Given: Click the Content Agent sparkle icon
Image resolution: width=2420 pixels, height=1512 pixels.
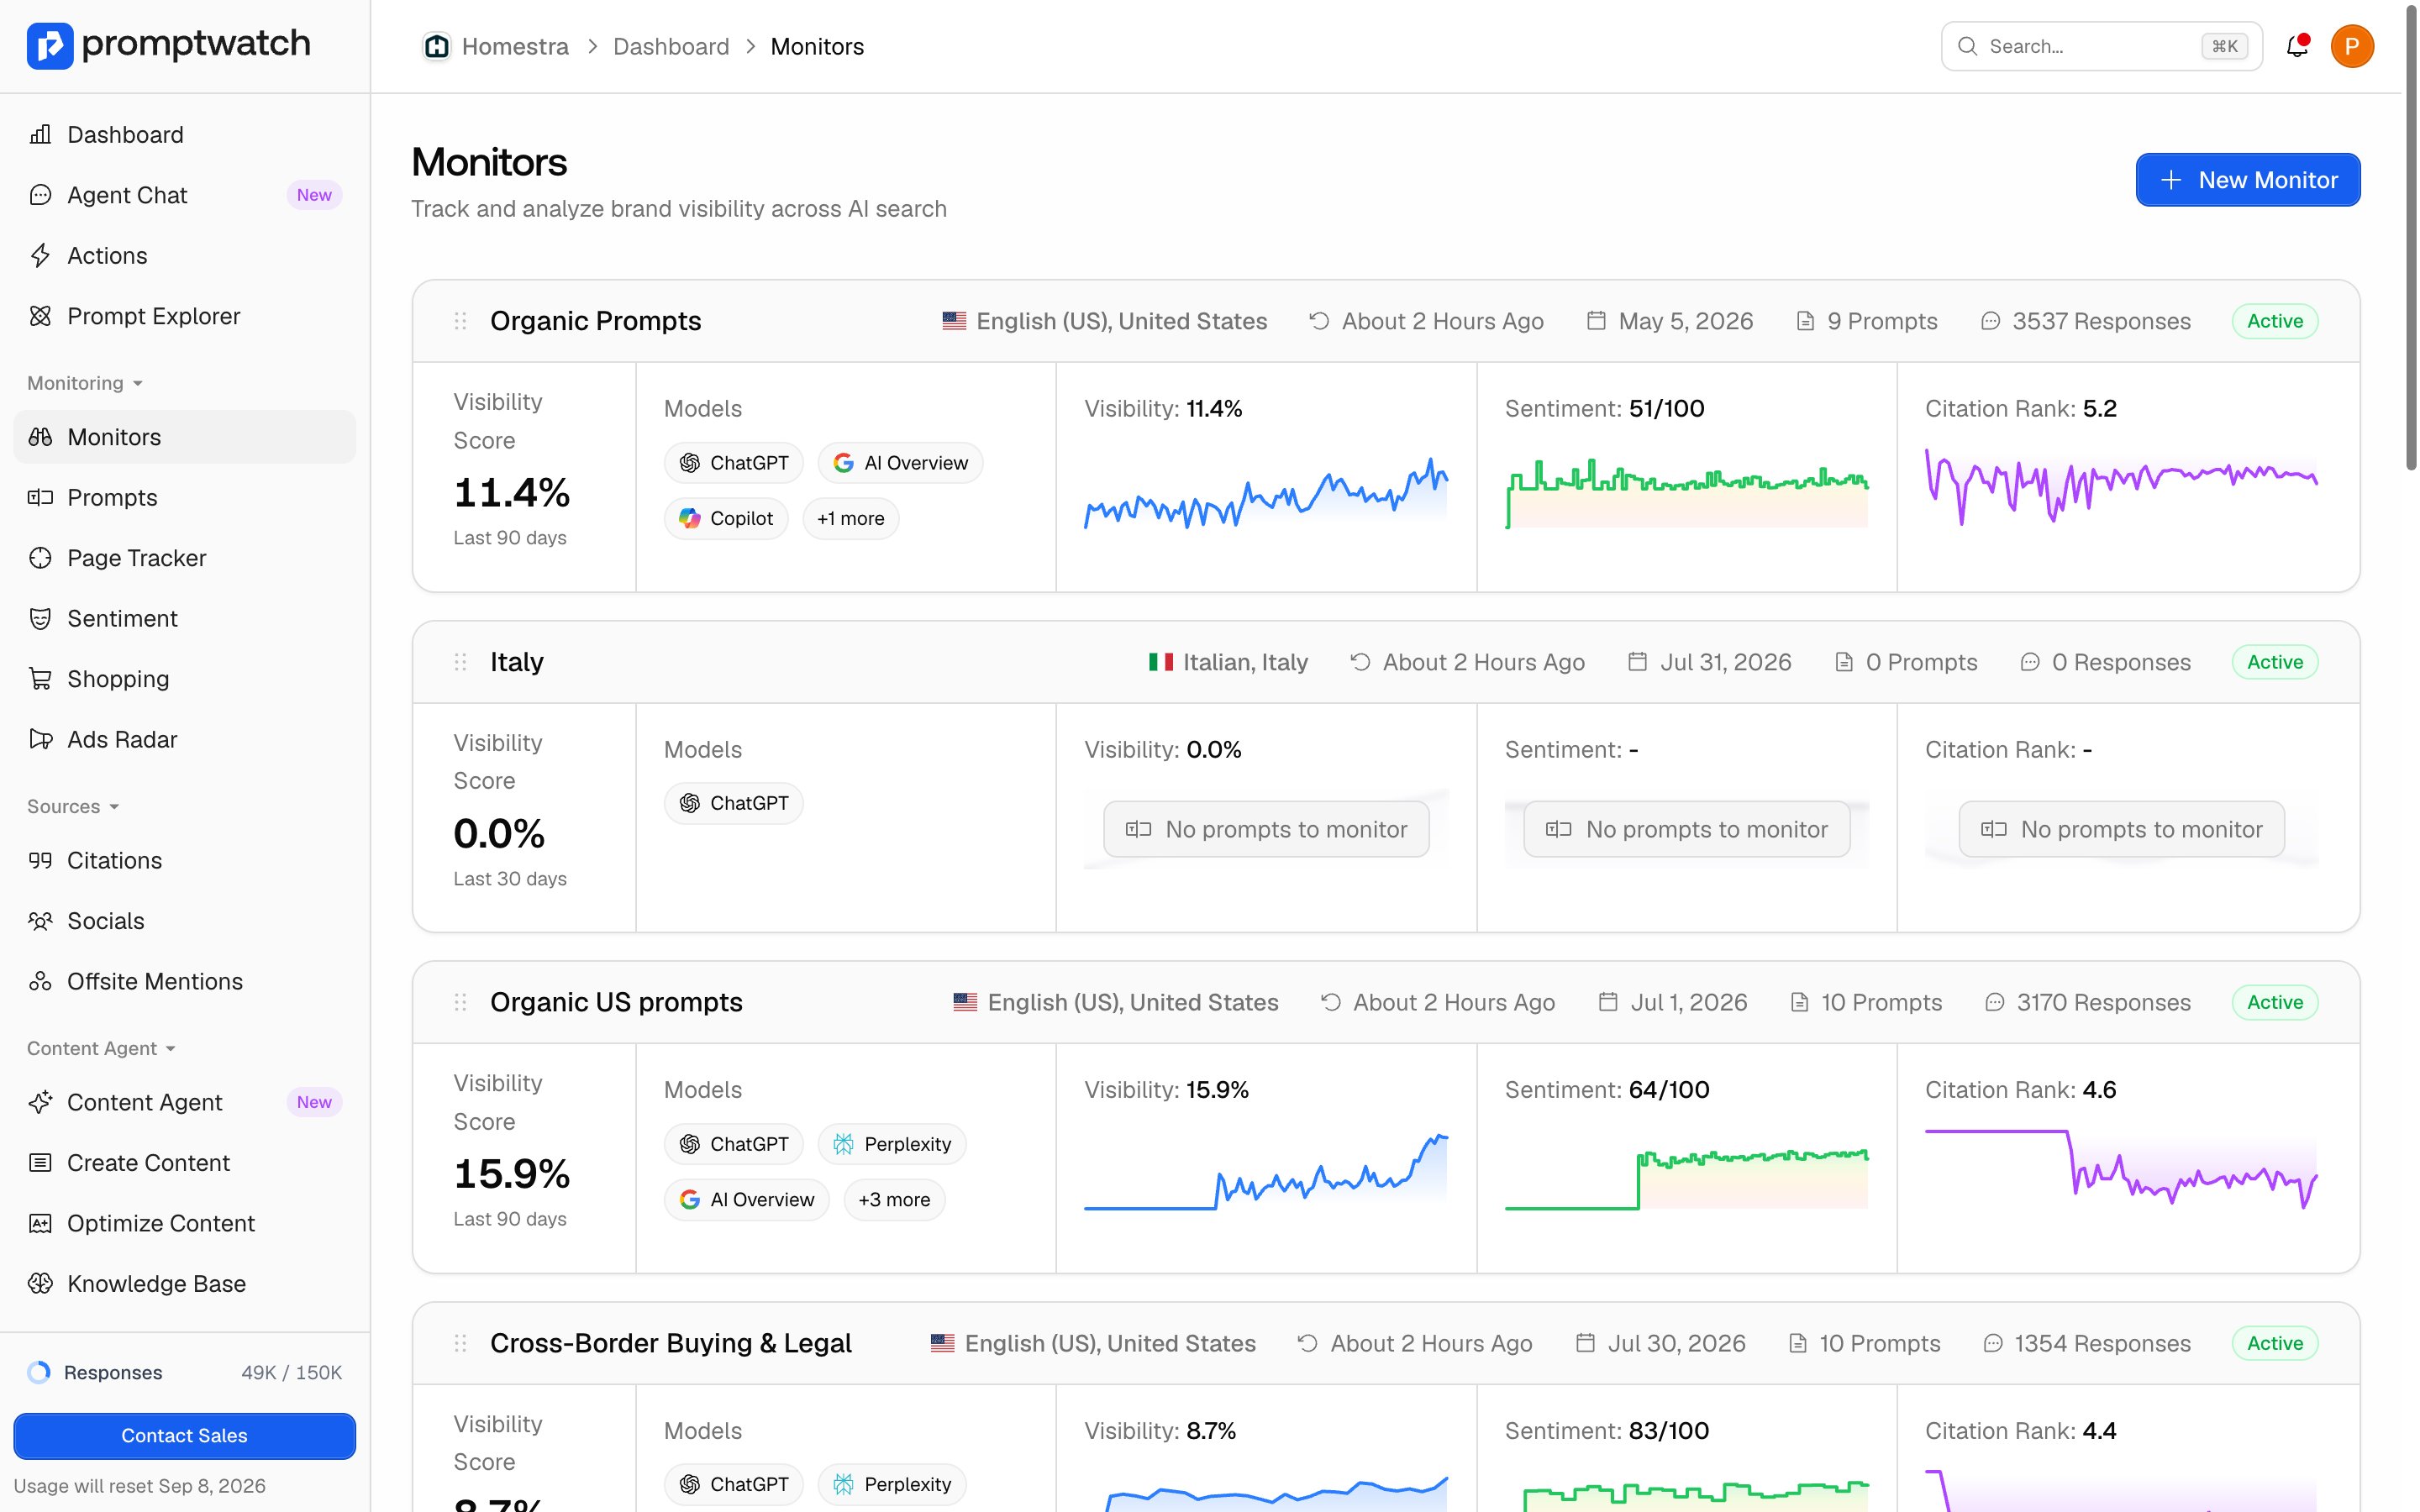Looking at the screenshot, I should [x=40, y=1102].
